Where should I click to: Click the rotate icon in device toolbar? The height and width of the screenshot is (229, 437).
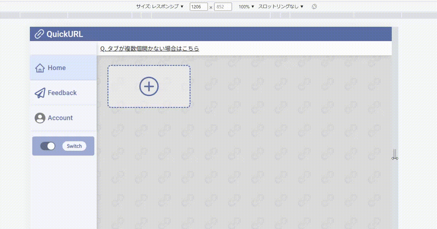coord(314,7)
